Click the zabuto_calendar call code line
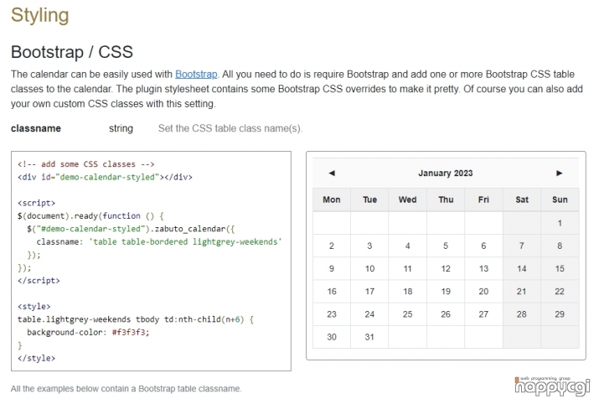Image resolution: width=599 pixels, height=404 pixels. click(x=131, y=229)
